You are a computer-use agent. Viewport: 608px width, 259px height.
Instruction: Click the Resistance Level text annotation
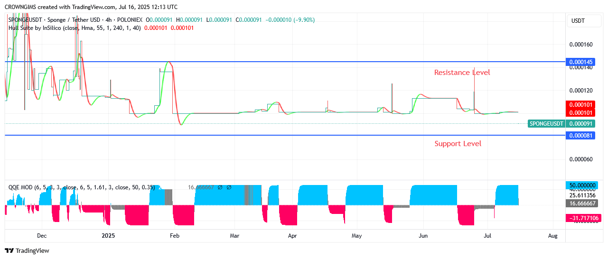[462, 73]
